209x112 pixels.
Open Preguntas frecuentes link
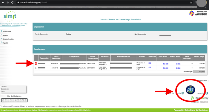(x=199, y=102)
